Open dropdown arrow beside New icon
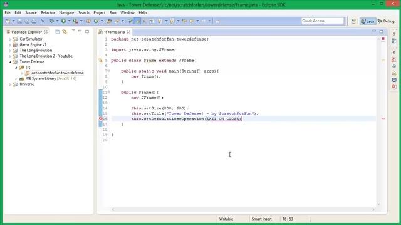 14,21
